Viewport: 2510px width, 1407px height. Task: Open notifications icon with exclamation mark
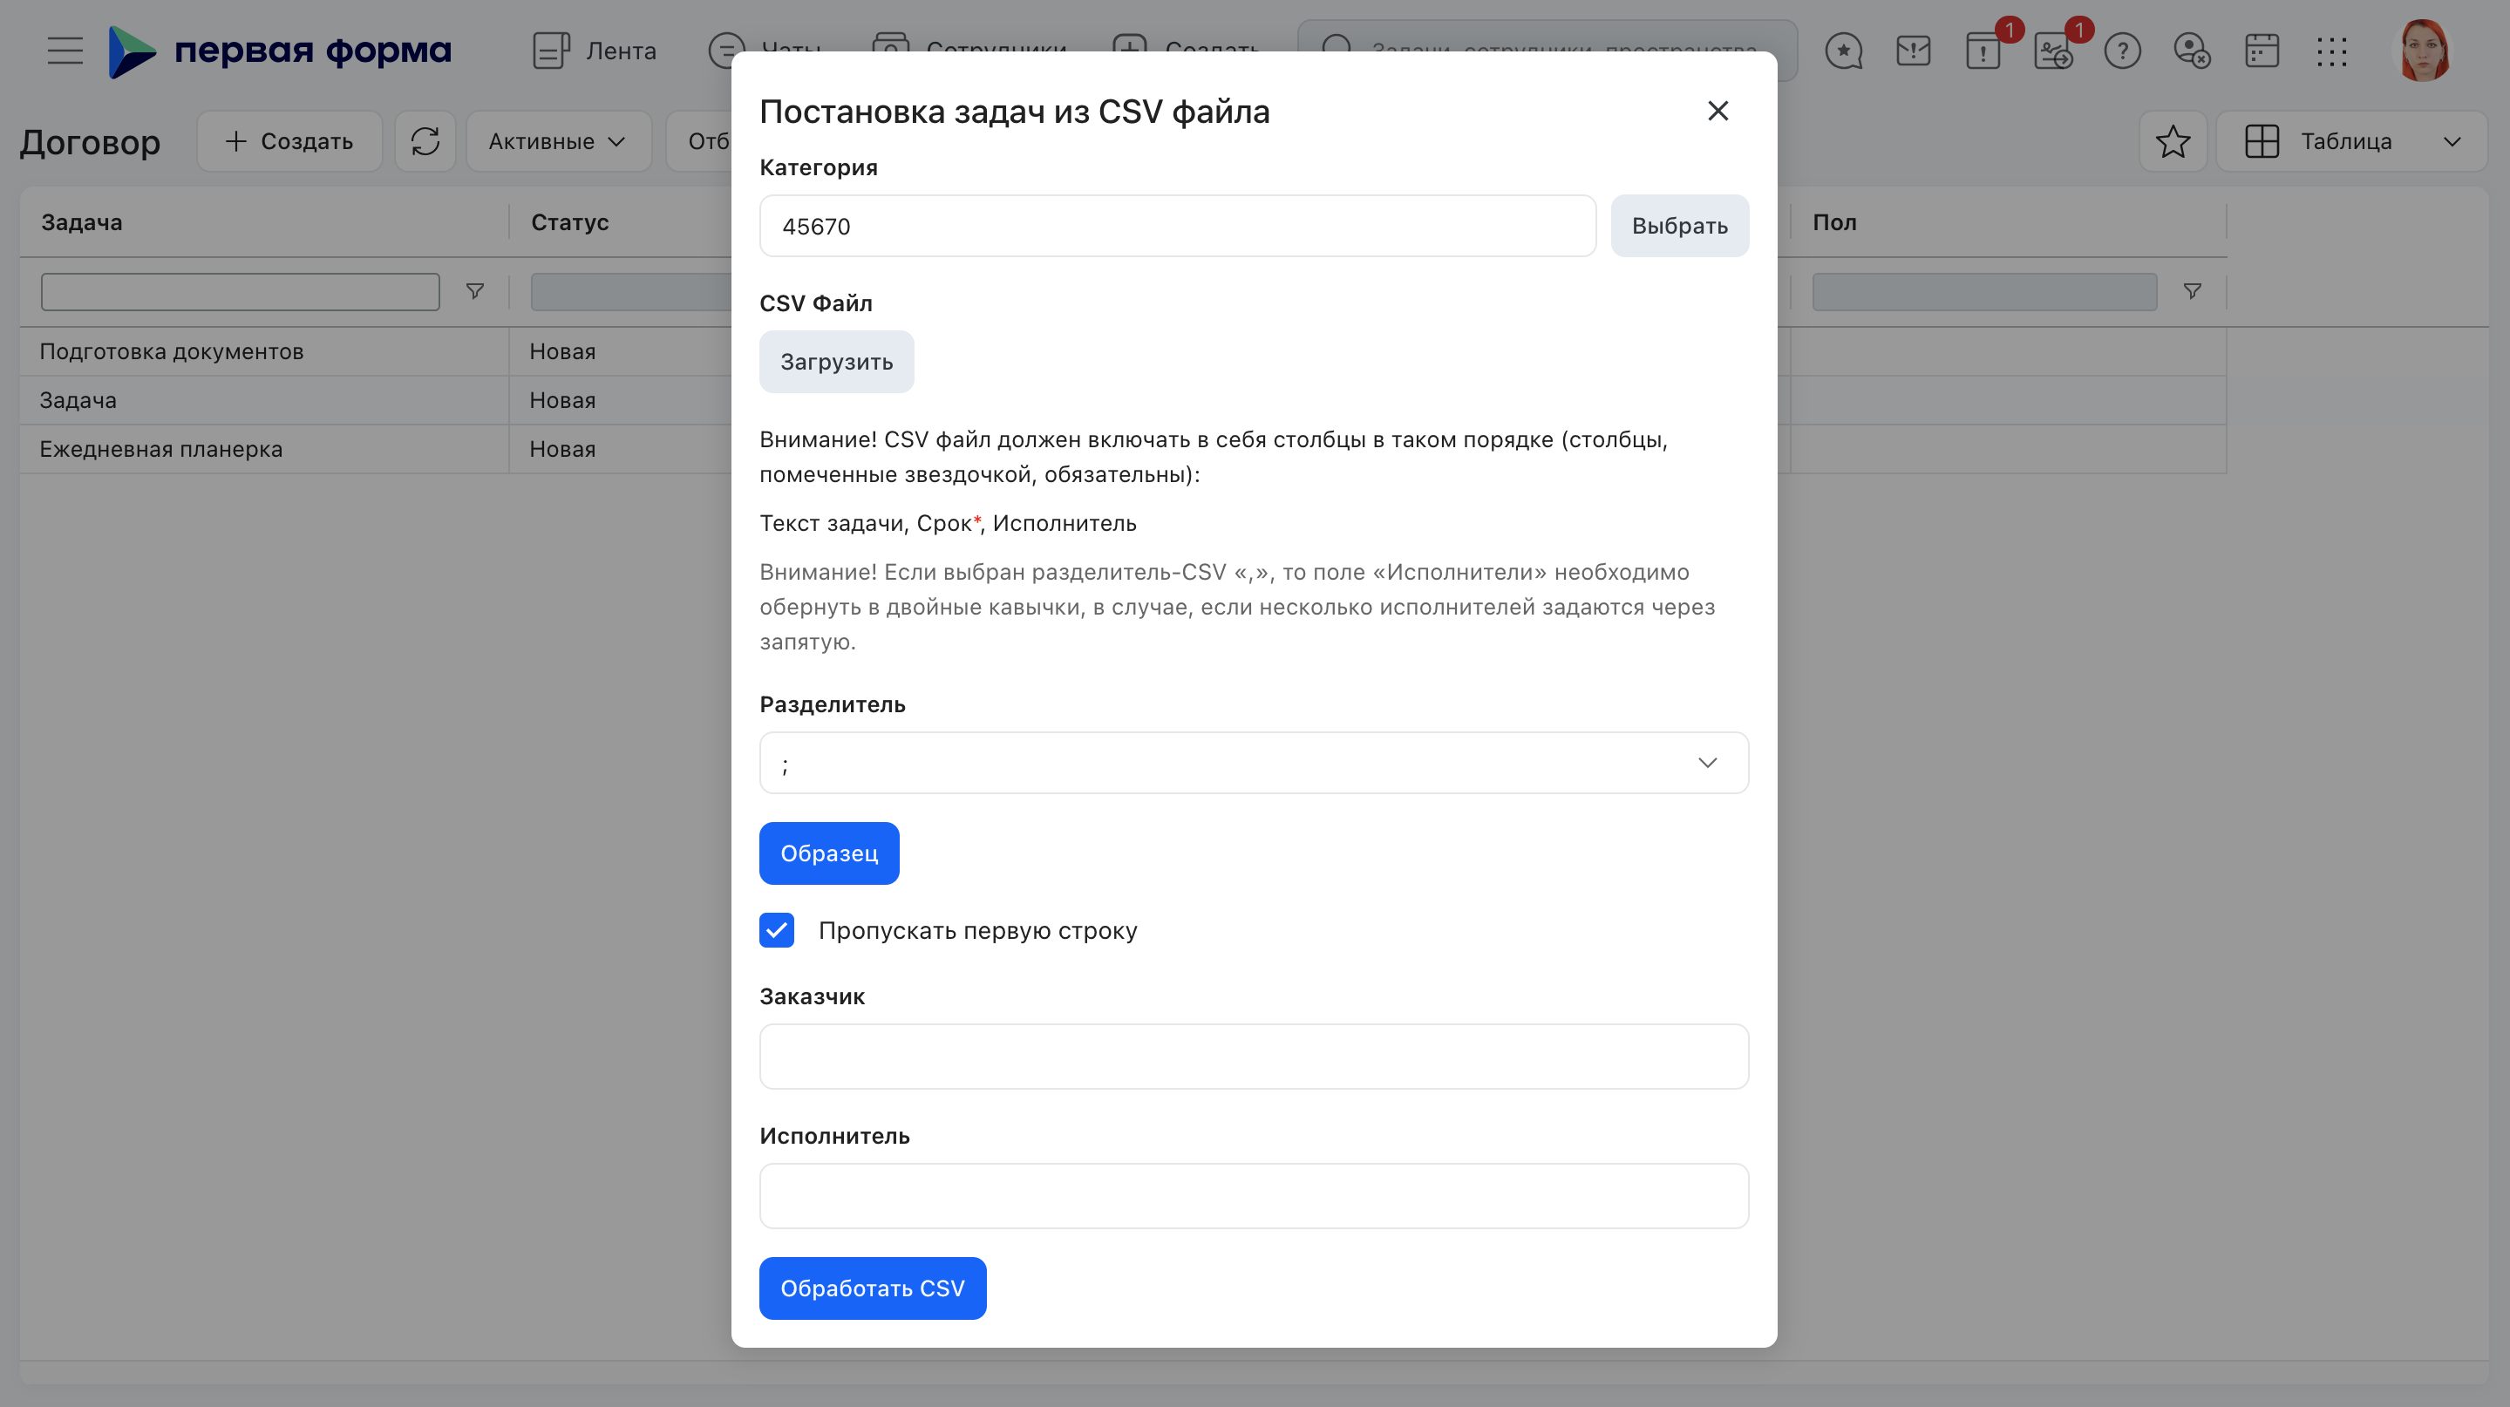coord(1983,51)
